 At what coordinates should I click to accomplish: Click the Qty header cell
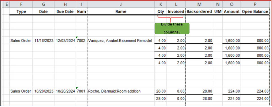click(161, 12)
